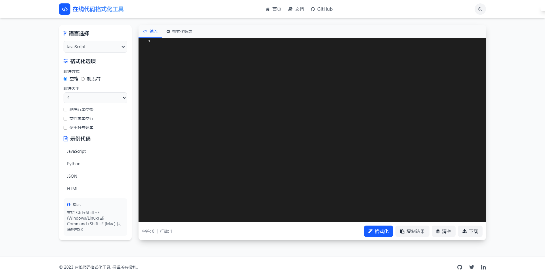Open Twitter icon in the footer

click(x=471, y=267)
